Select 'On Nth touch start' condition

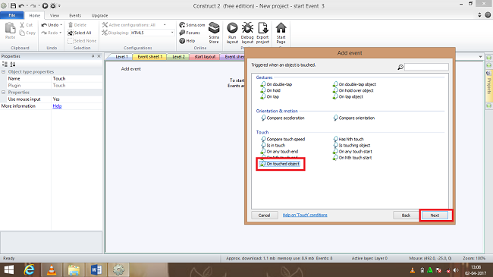pos(352,158)
